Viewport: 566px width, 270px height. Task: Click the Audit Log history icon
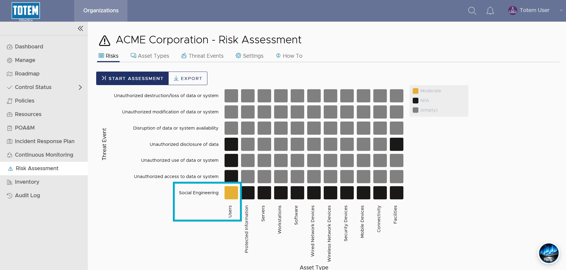pyautogui.click(x=10, y=196)
